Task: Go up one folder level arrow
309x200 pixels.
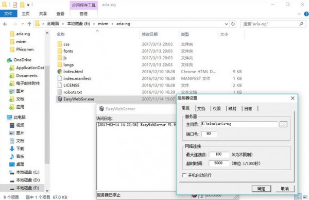Action: (29, 24)
